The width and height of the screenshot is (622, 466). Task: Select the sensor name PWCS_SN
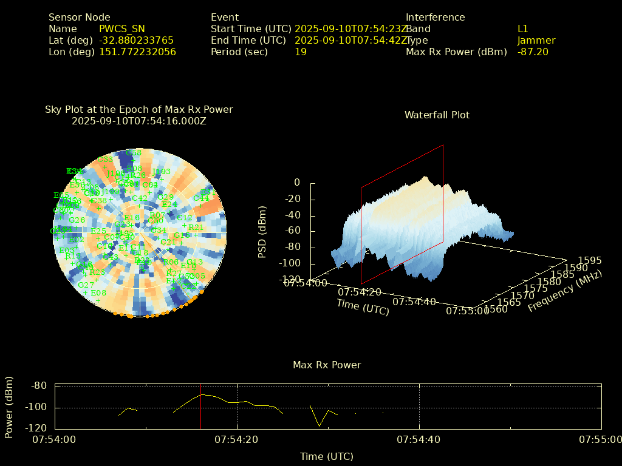click(122, 29)
